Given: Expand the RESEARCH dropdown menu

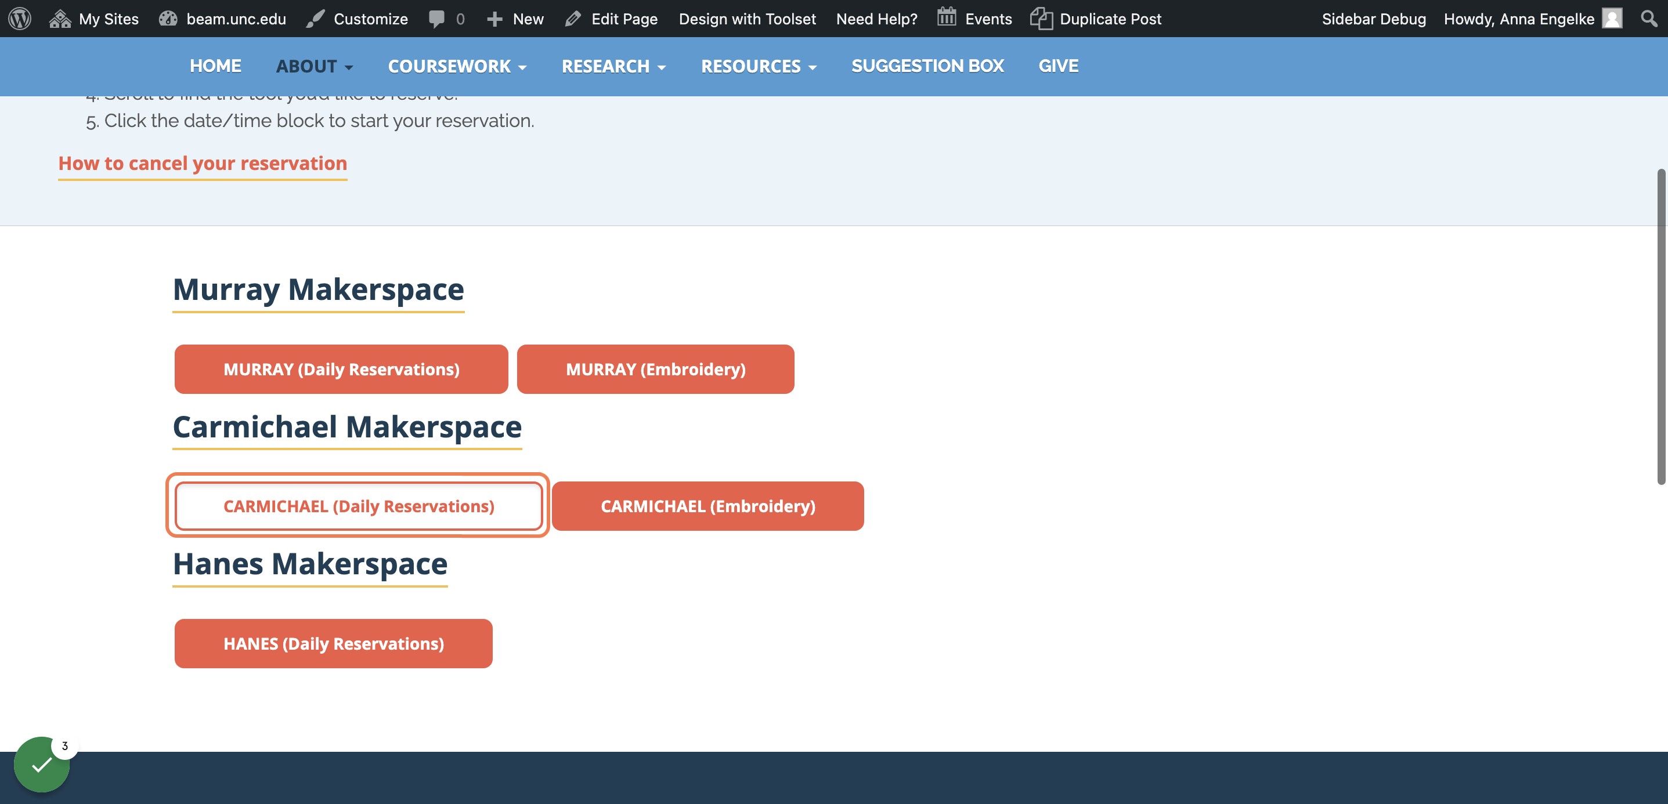Looking at the screenshot, I should (613, 66).
